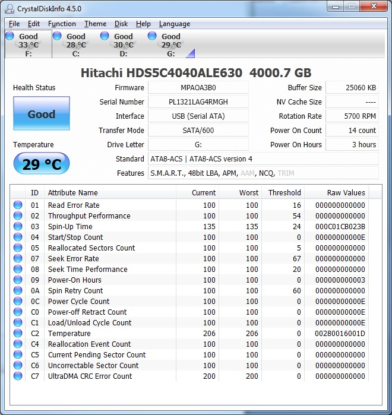Click the Transfer Mode field SATA/600
This screenshot has height=415, width=392.
[198, 131]
